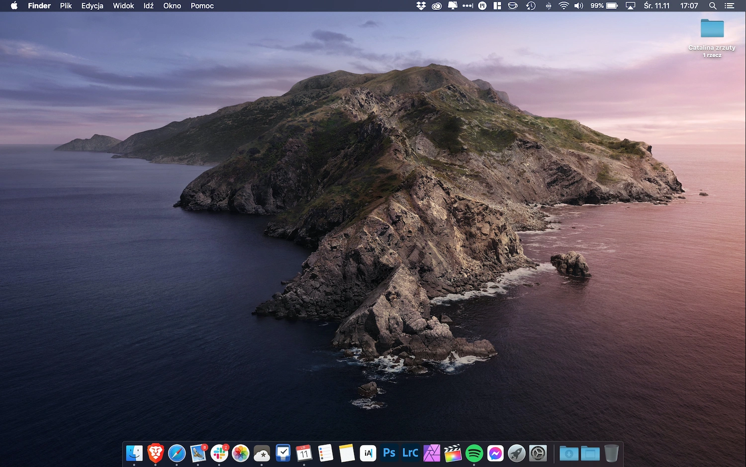
Task: Open the AirPlay display menu
Action: (x=631, y=6)
